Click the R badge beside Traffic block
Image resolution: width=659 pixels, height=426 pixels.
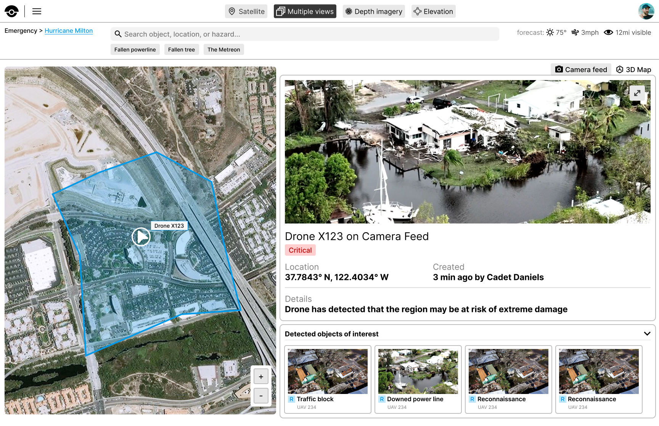292,399
